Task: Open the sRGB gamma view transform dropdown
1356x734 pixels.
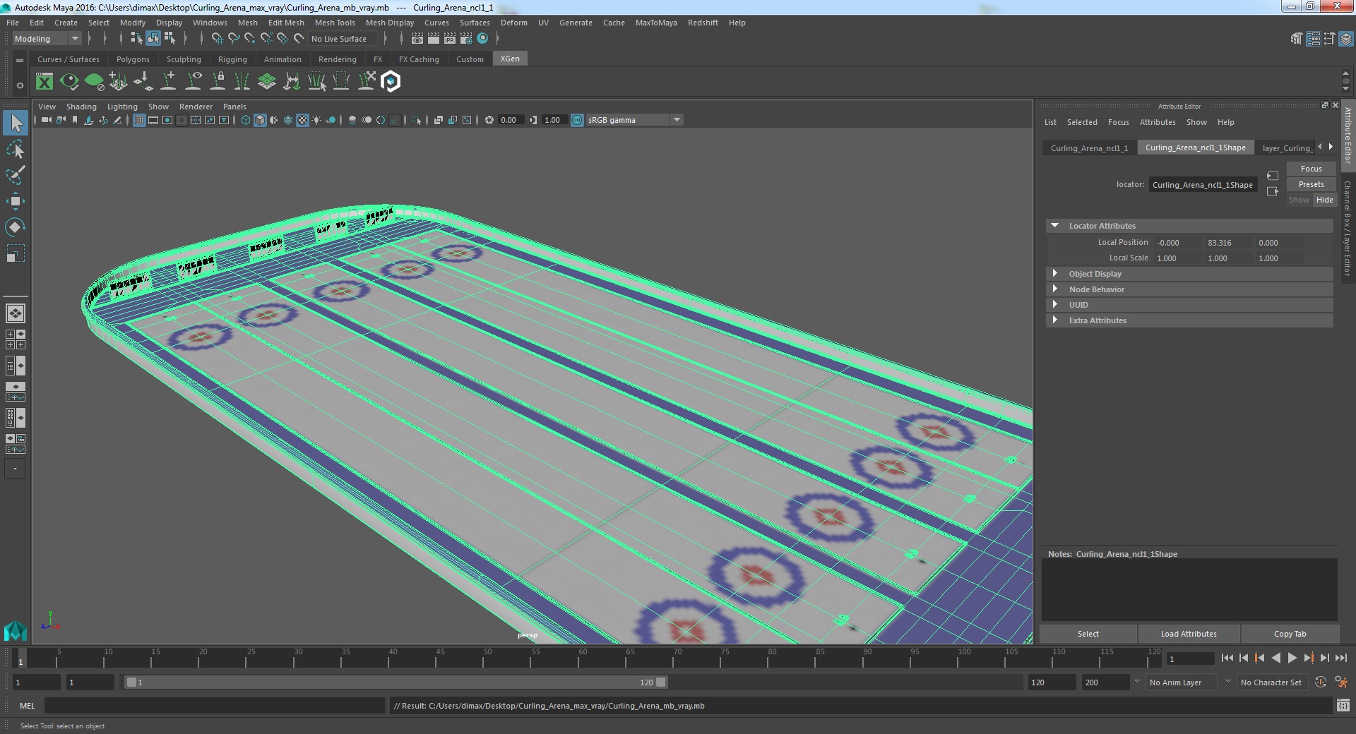Action: pos(634,120)
